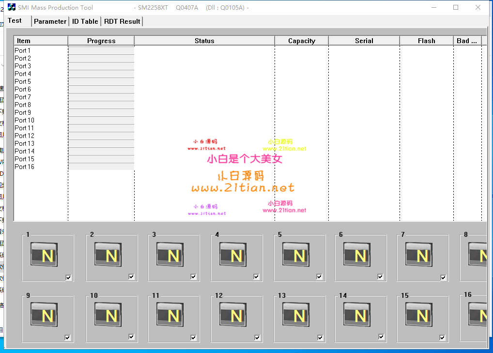Click the Bad column header
This screenshot has height=353, width=493.
coord(467,41)
